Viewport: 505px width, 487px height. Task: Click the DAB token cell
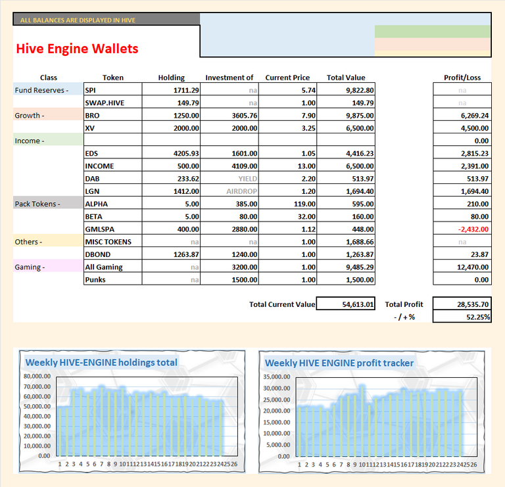112,177
